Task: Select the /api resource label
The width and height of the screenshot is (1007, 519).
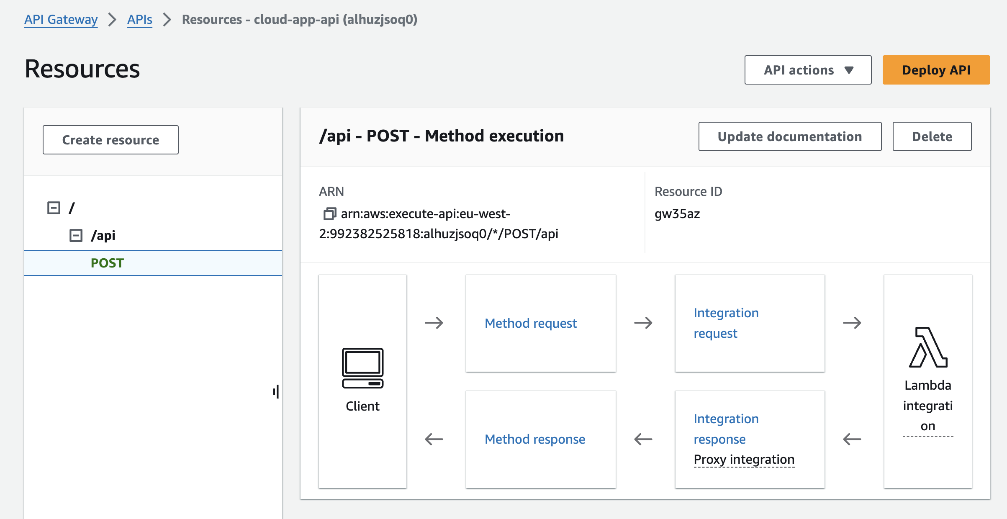Action: pos(103,235)
